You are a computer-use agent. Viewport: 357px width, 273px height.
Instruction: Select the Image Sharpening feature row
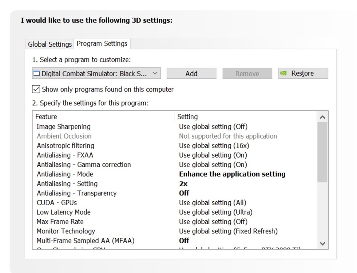point(64,127)
